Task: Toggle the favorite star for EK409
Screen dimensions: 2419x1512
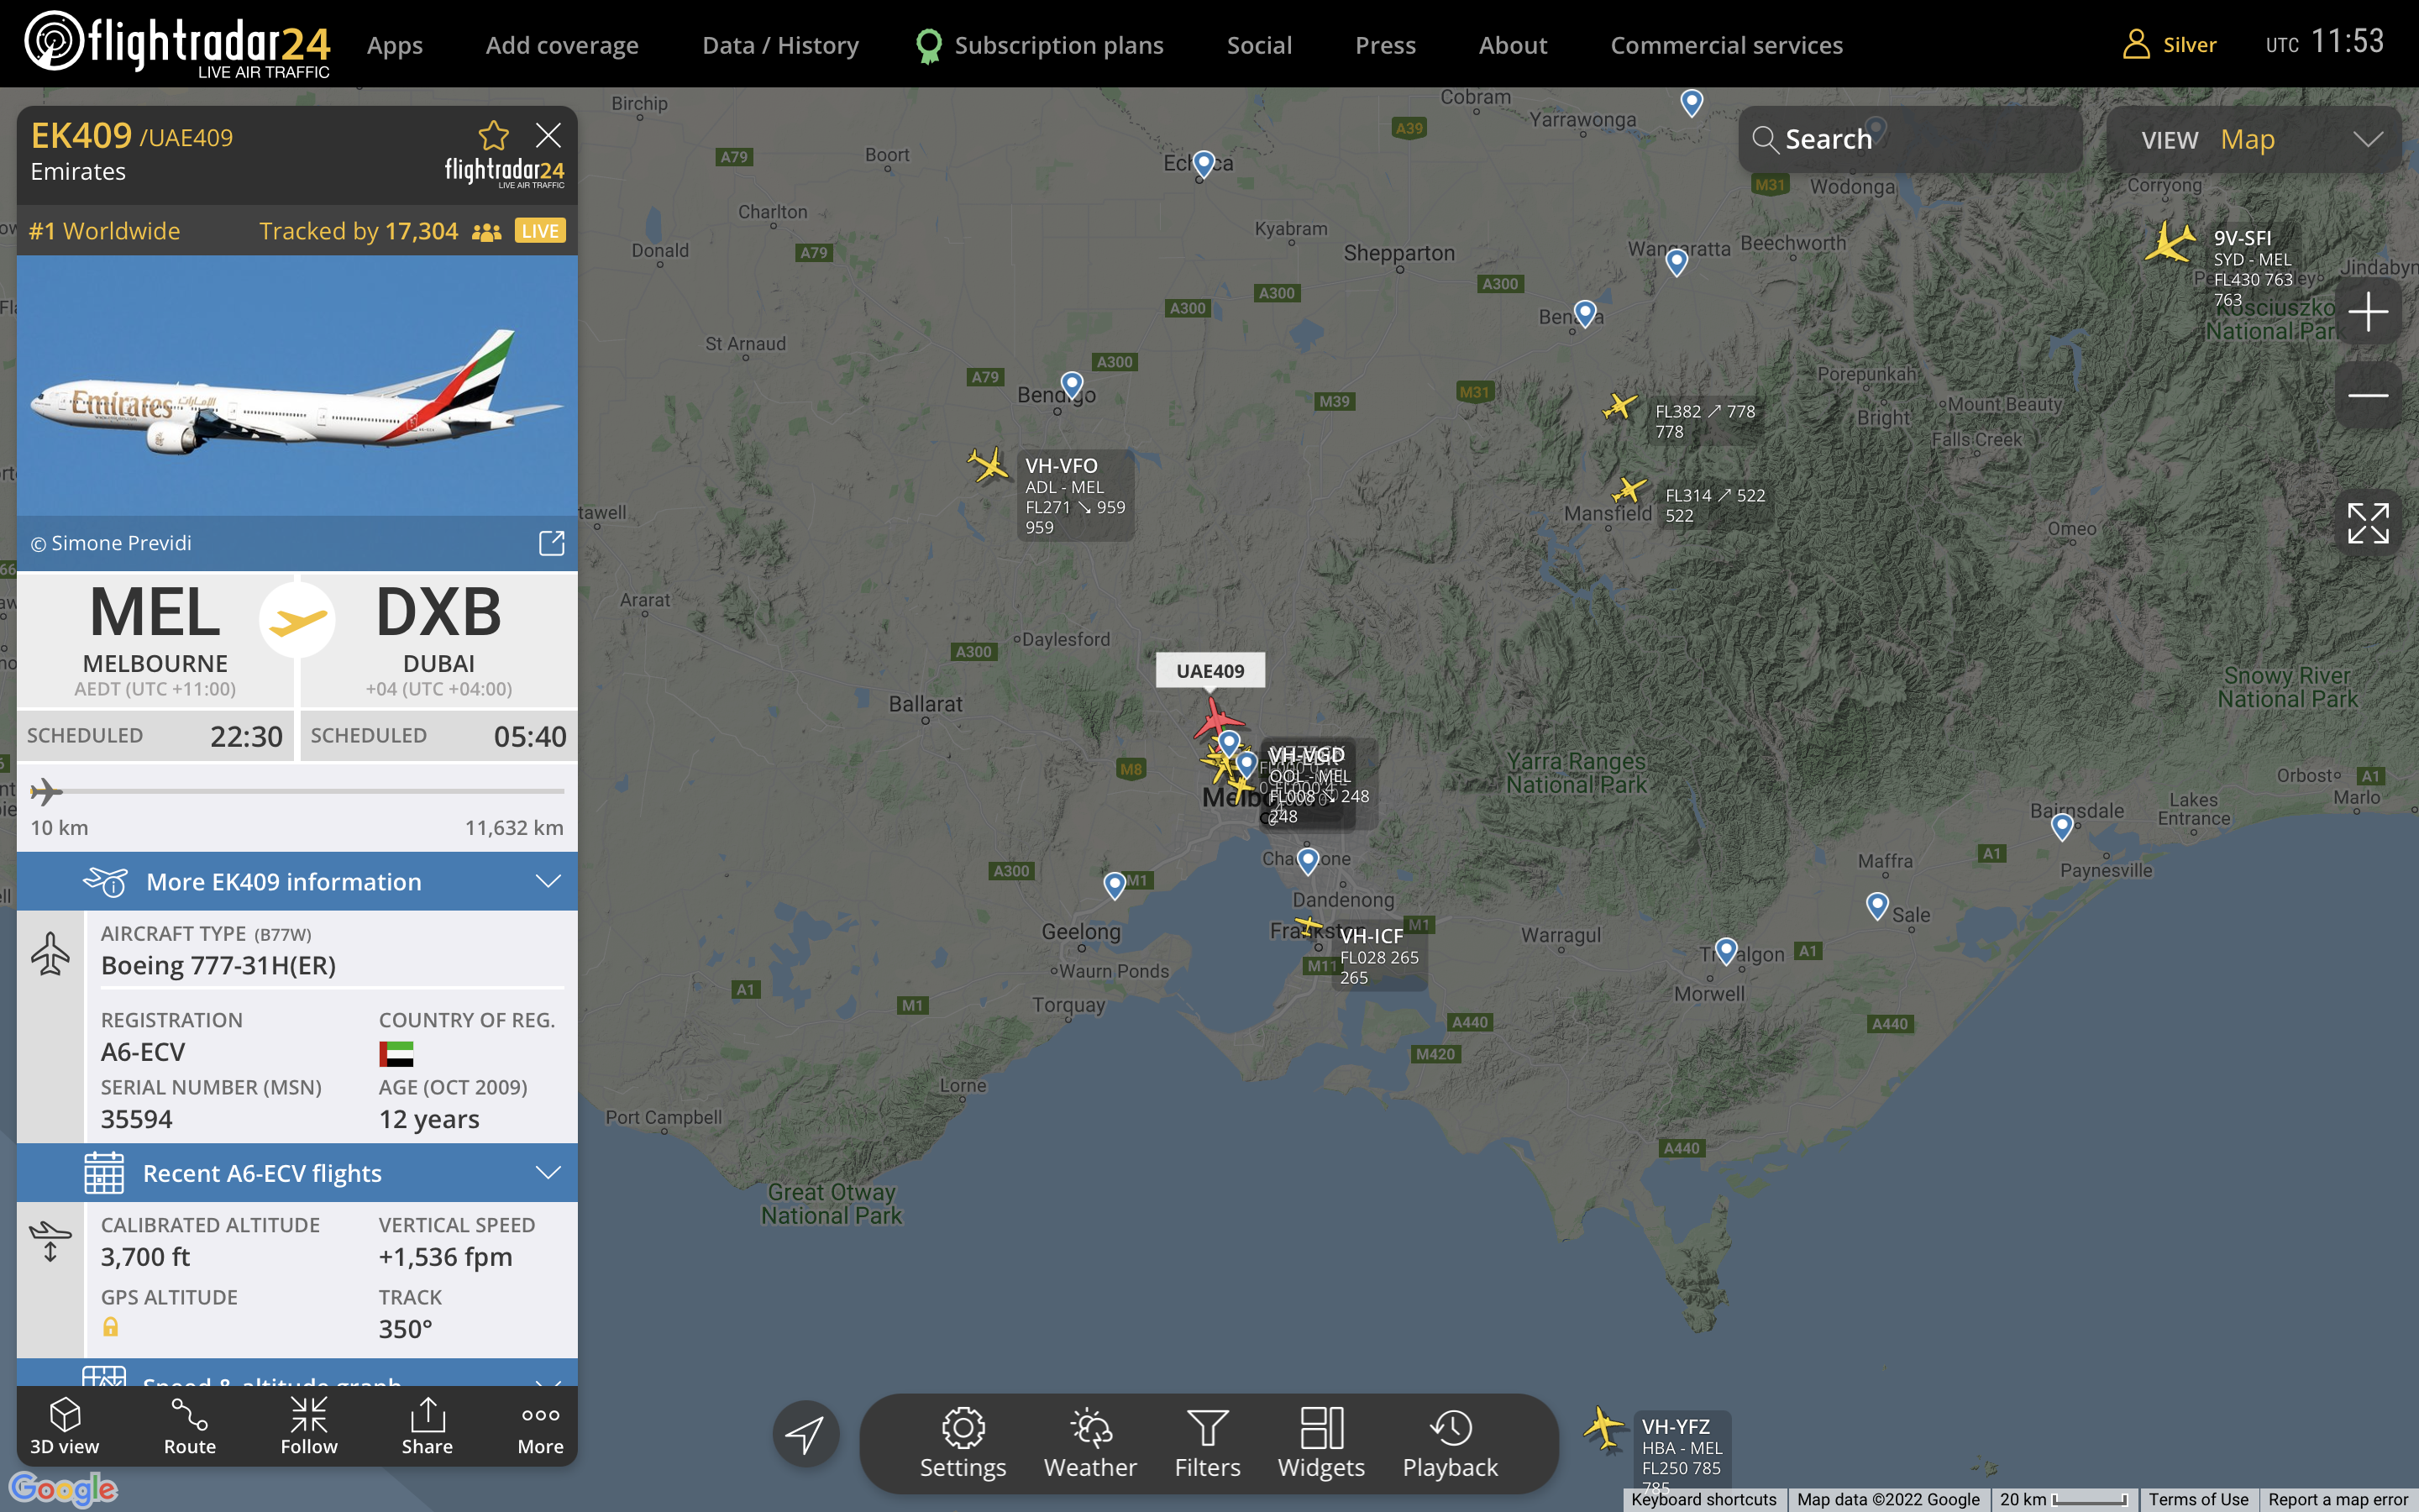Action: [494, 135]
